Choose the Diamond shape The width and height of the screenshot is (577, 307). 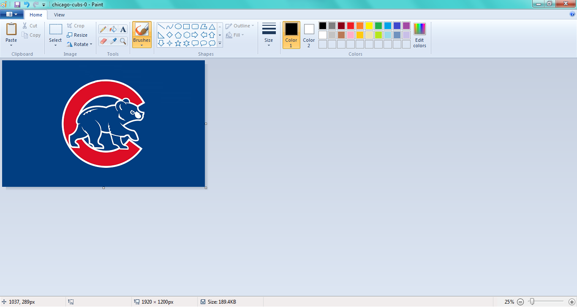[x=169, y=35]
